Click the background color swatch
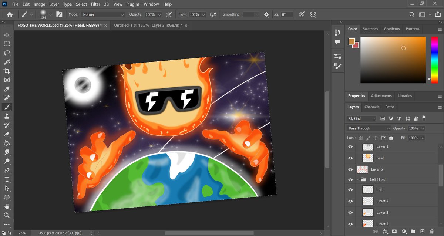Image resolution: width=444 pixels, height=236 pixels. pyautogui.click(x=356, y=45)
